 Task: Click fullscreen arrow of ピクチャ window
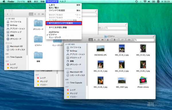click(154, 36)
